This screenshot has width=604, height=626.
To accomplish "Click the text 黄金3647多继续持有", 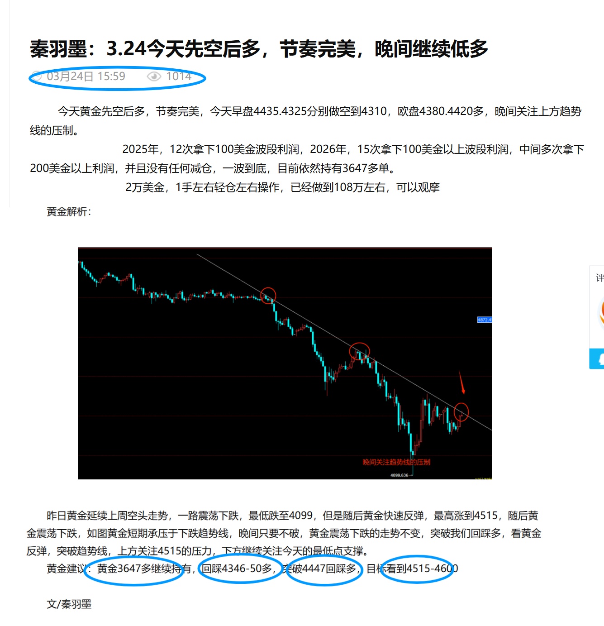I will coord(144,569).
